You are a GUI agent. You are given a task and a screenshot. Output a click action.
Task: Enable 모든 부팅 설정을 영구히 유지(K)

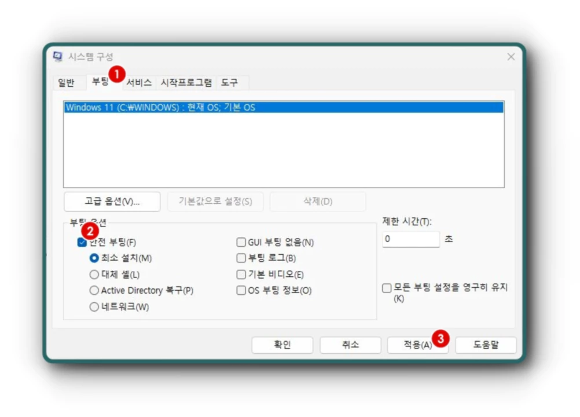387,288
